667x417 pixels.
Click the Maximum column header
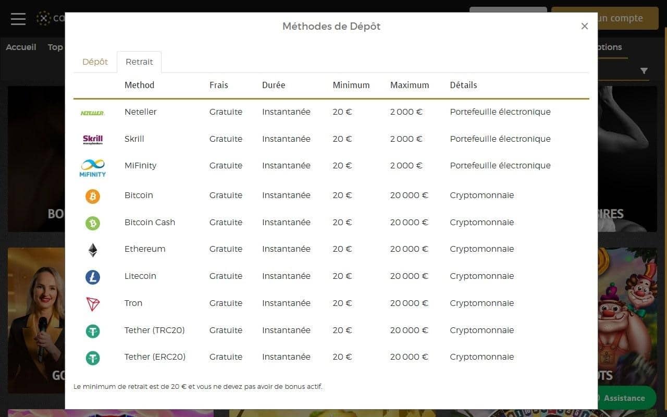410,85
